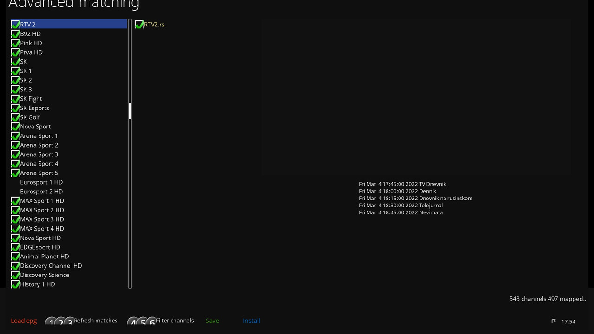Image resolution: width=594 pixels, height=334 pixels.
Task: Toggle the Nova Sport checkbox
Action: [x=15, y=126]
